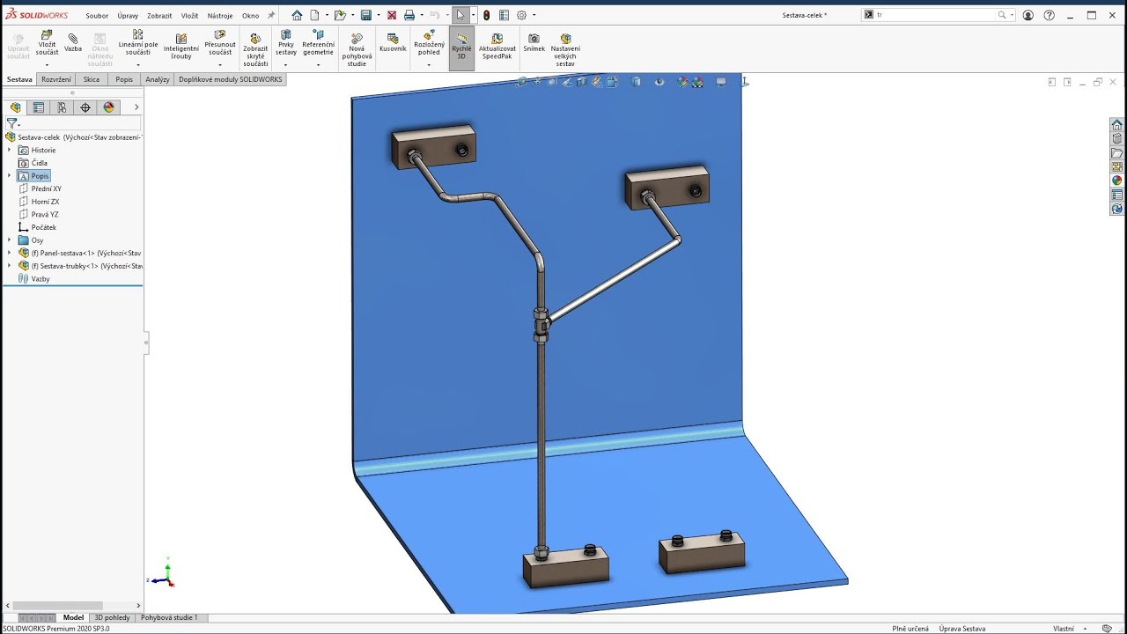
Task: Open DimXpertManager crosshair tab
Action: coord(85,107)
